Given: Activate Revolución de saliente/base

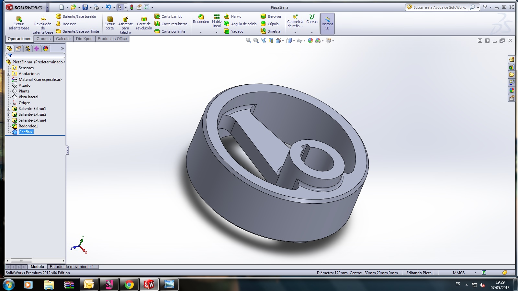Looking at the screenshot, I should [x=43, y=25].
